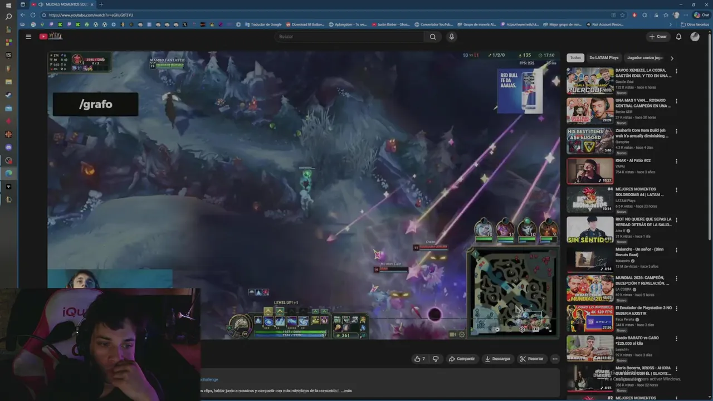The height and width of the screenshot is (401, 713).
Task: Open options for Malandro - Un señor video
Action: coord(676,250)
